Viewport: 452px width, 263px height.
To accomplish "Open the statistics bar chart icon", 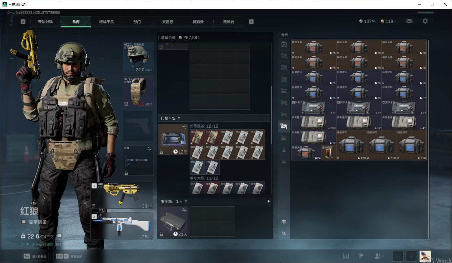I will pyautogui.click(x=346, y=256).
